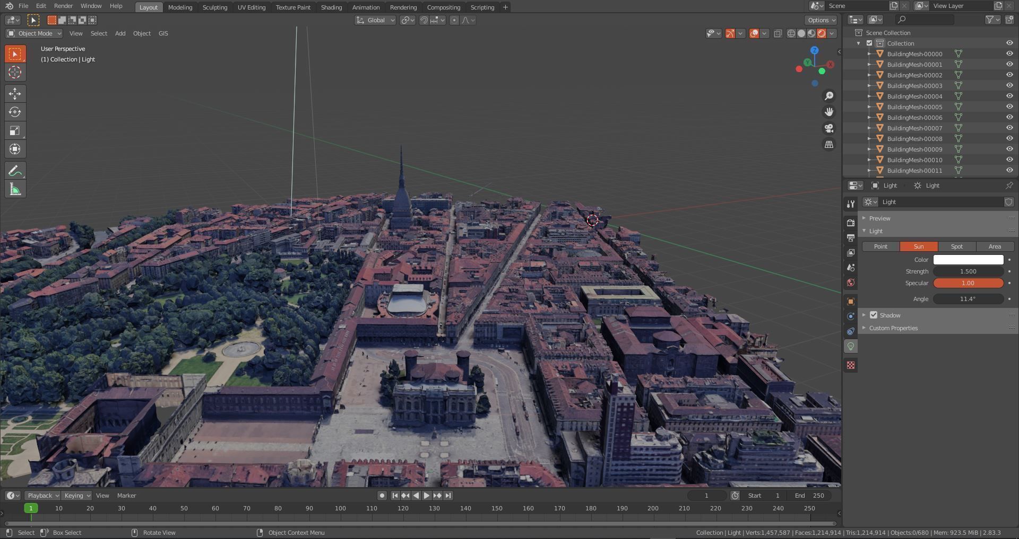
Task: Open the World properties tab
Action: pyautogui.click(x=851, y=282)
